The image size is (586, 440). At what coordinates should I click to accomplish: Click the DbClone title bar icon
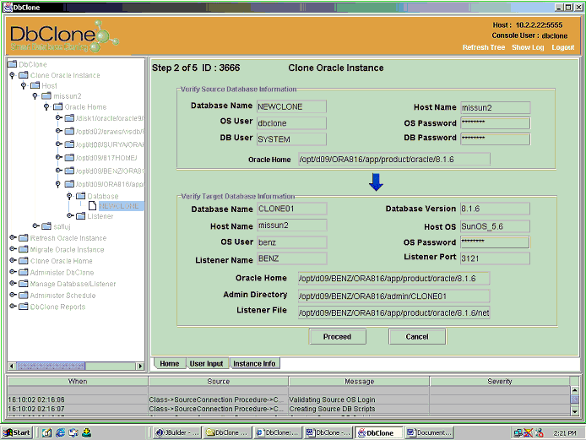pos(8,7)
